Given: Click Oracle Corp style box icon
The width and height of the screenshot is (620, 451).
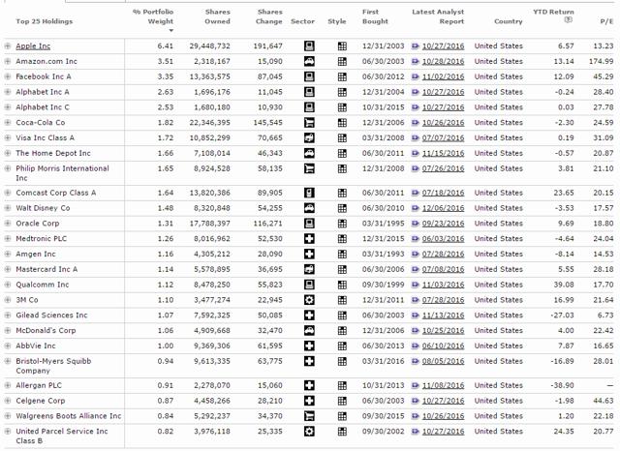Looking at the screenshot, I should pos(342,224).
